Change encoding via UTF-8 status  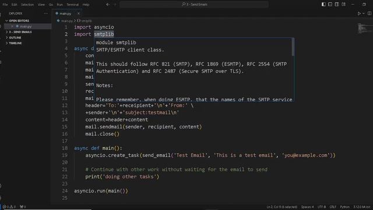click(322, 207)
